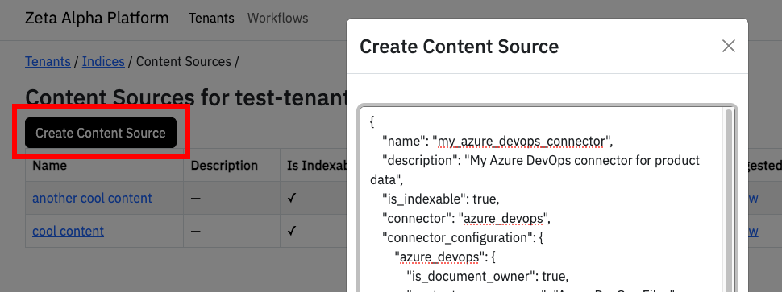The width and height of the screenshot is (782, 292).
Task: Open the 'another cool content' source
Action: click(x=92, y=199)
